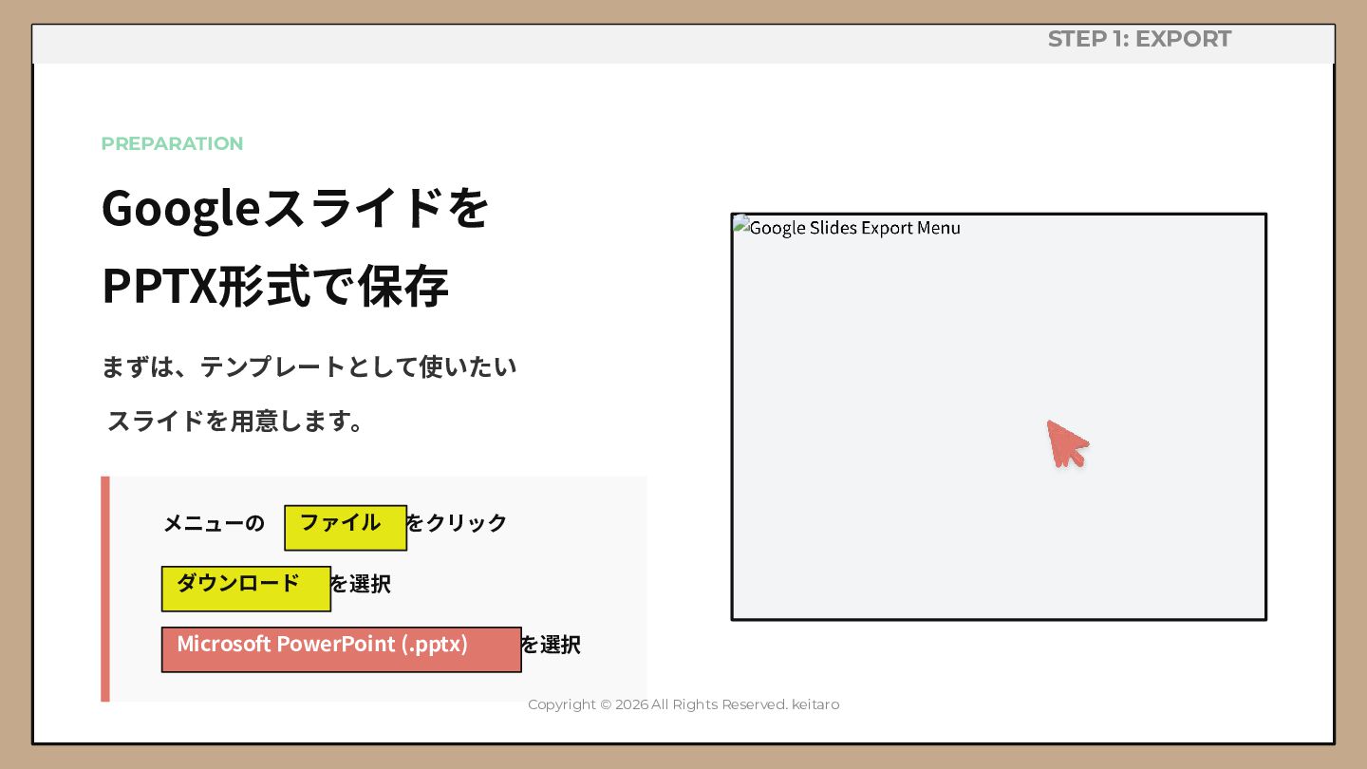
Task: Click を選択 next to Microsoft PowerPoint (.pptx)
Action: pos(551,645)
